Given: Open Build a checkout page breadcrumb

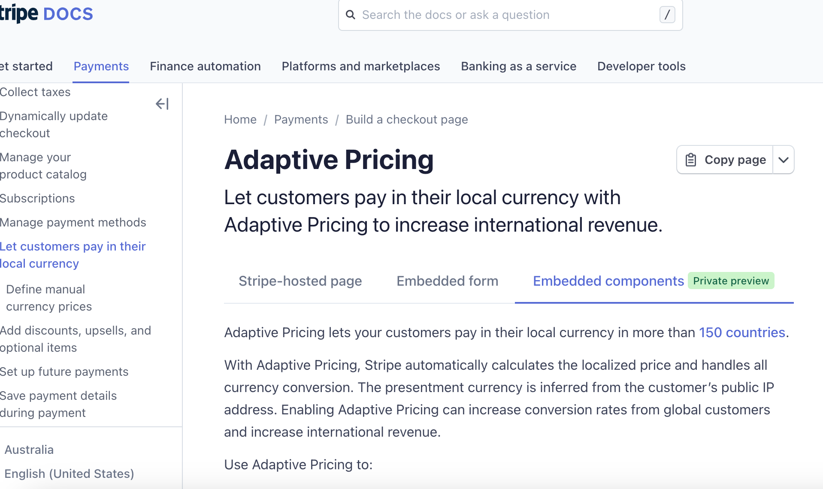Looking at the screenshot, I should (407, 120).
